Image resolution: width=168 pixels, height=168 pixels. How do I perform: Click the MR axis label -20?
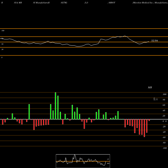coord(164,127)
